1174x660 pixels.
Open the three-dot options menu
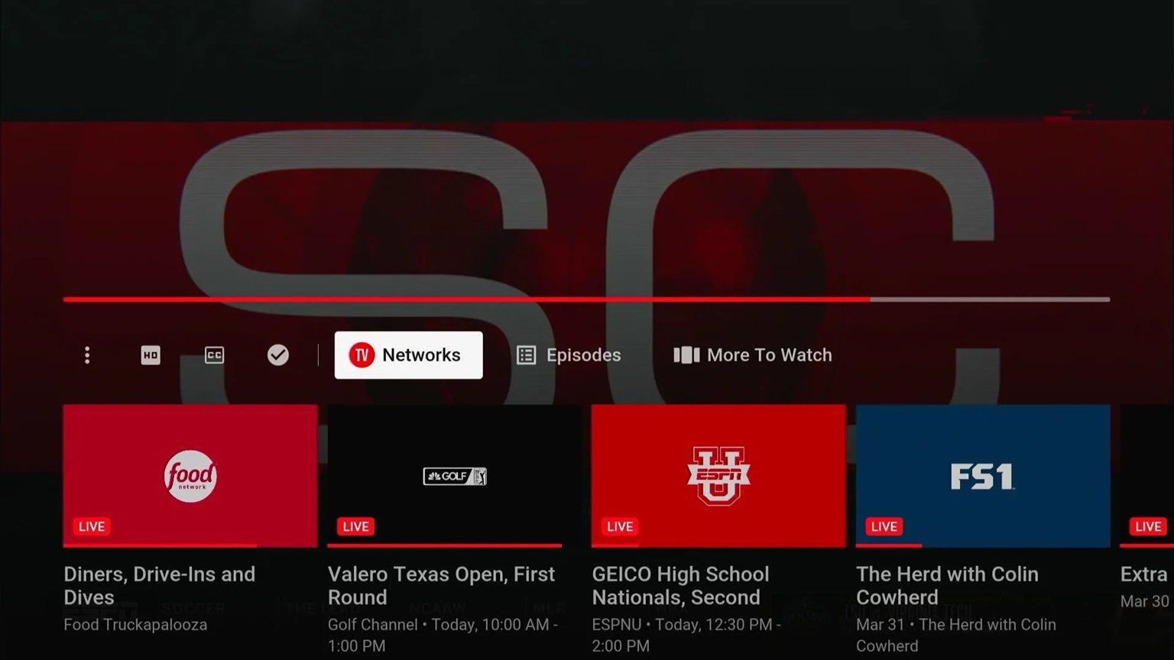(x=87, y=355)
